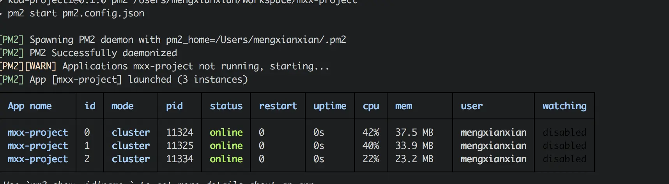The height and width of the screenshot is (184, 669).
Task: Click online status for pid 11325
Action: point(226,146)
